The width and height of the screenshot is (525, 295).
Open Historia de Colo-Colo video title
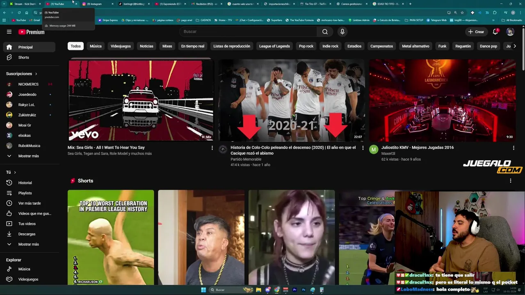(293, 150)
